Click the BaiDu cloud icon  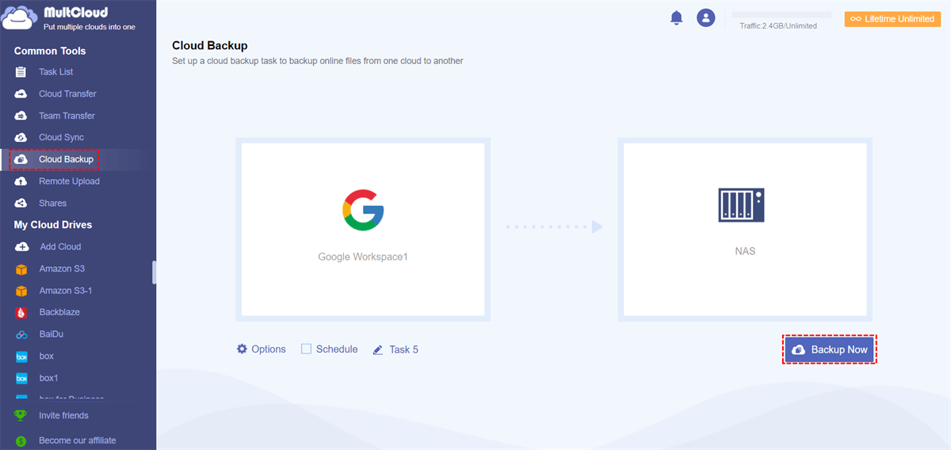[21, 334]
